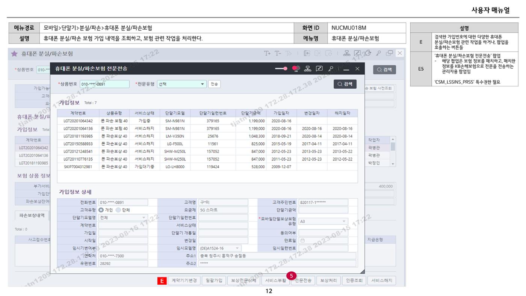Select popup row LGT20181193985
This screenshot has height=296, width=526.
click(207, 136)
